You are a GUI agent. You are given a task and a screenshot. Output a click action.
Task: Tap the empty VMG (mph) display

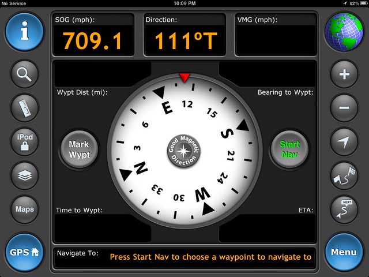pyautogui.click(x=276, y=40)
